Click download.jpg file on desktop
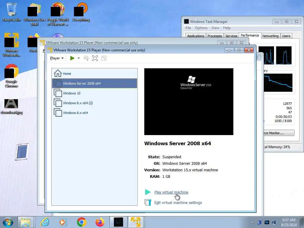Viewport: 304px width, 228px height. [12, 107]
